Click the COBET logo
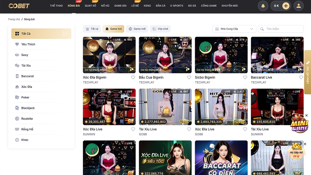The height and width of the screenshot is (175, 311). [19, 6]
